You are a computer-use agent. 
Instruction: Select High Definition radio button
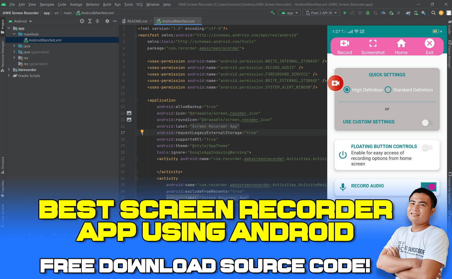pyautogui.click(x=347, y=90)
